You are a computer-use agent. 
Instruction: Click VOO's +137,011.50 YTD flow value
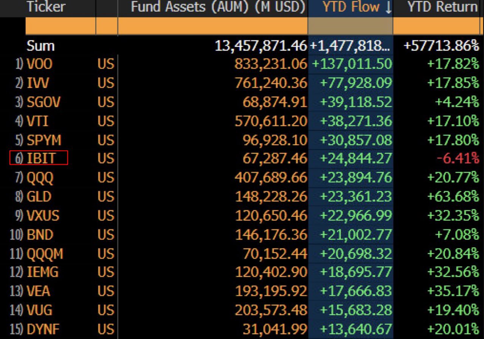pos(352,64)
